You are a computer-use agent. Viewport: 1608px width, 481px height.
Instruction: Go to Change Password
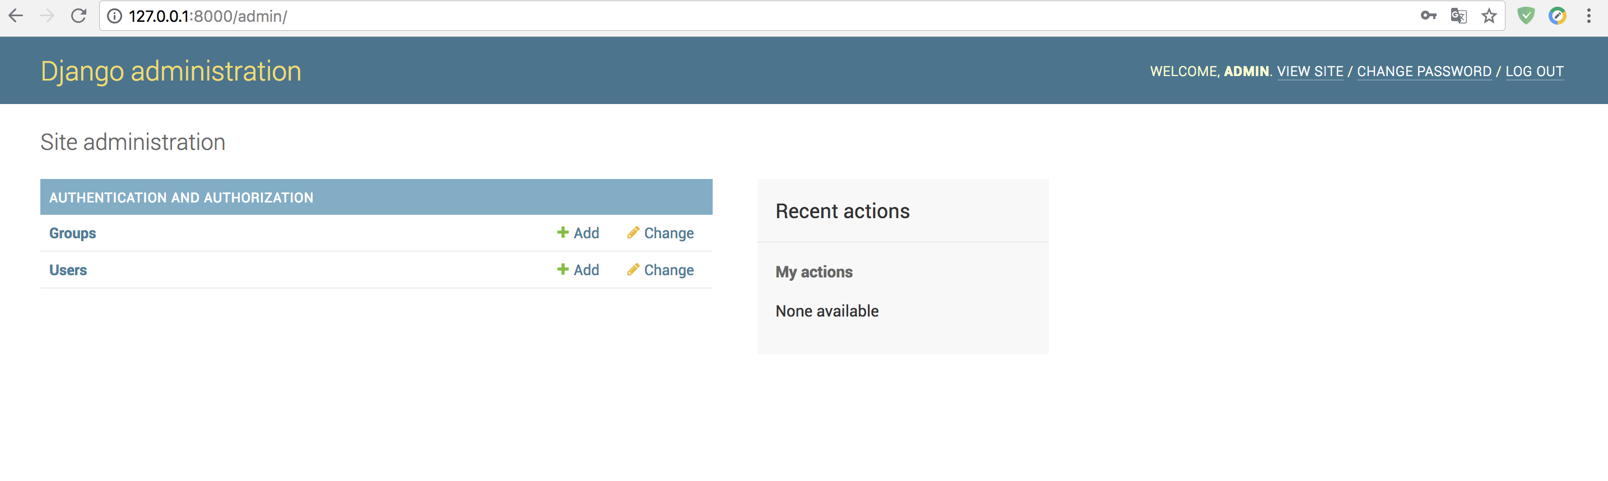[x=1424, y=72]
